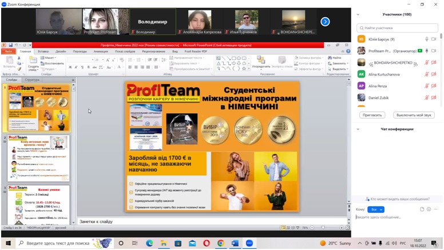Click the zoom in plus button
Image resolution: width=444 pixels, height=250 pixels.
342,227
